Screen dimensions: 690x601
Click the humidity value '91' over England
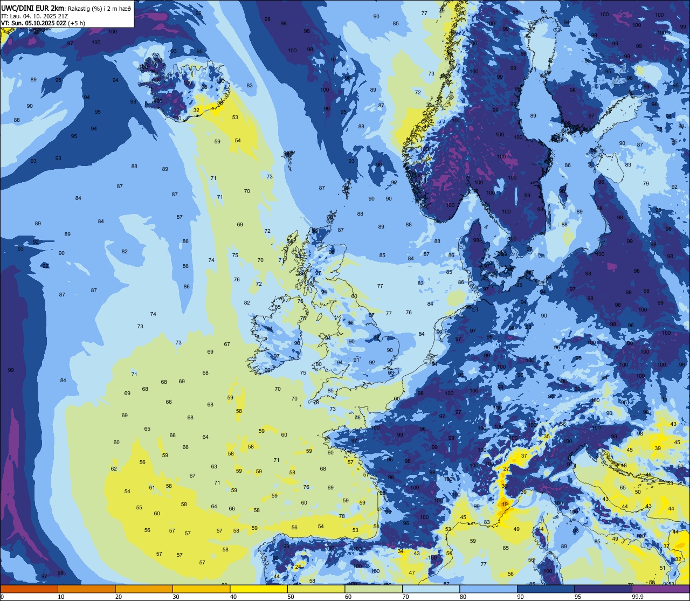[356, 360]
